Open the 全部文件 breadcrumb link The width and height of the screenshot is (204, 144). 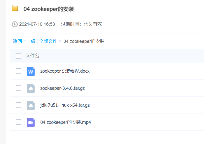coord(48,41)
